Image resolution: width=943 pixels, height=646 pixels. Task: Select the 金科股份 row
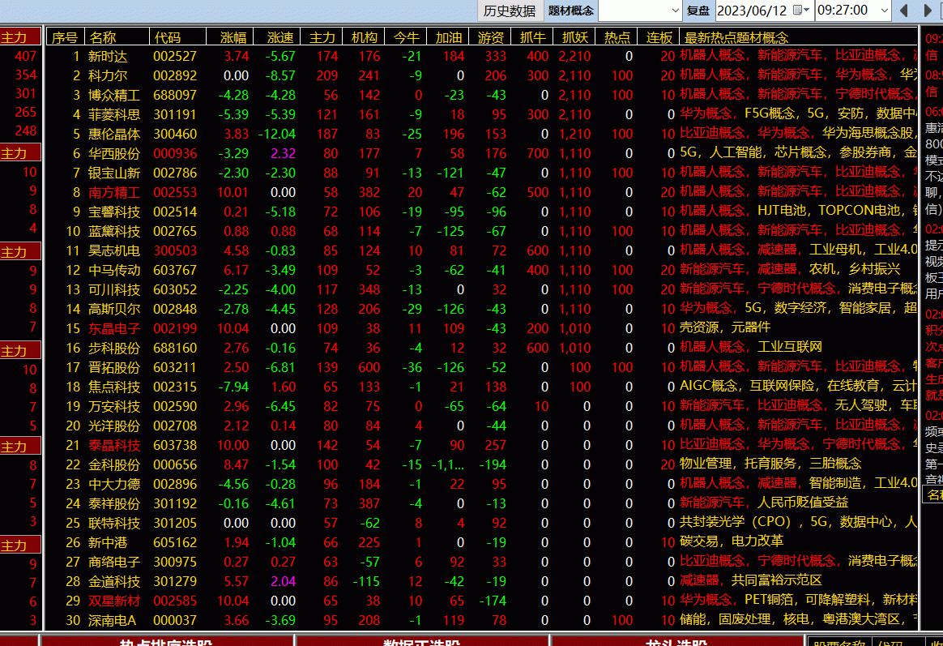(482, 464)
